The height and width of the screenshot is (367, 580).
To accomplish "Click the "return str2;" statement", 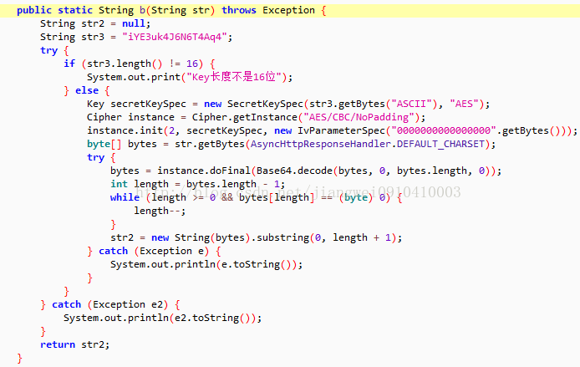I will tap(75, 344).
